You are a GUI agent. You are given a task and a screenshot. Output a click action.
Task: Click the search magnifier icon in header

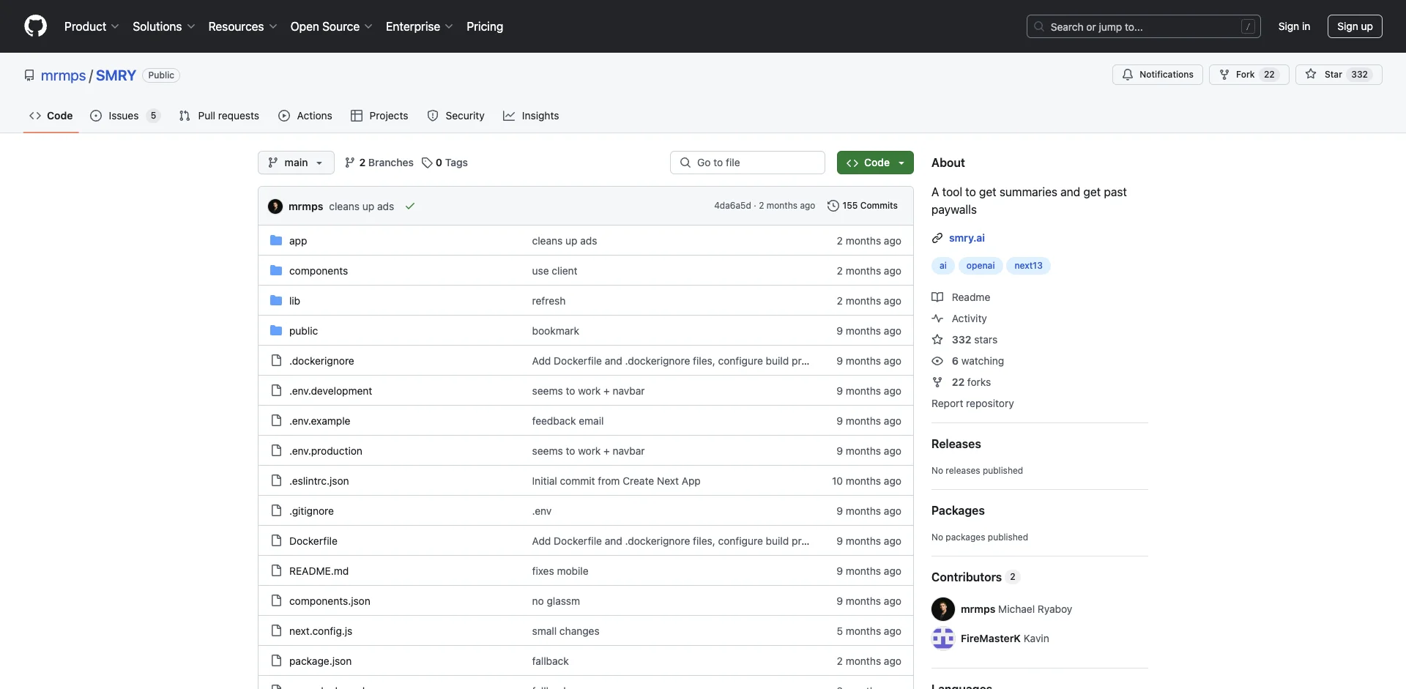(1039, 26)
